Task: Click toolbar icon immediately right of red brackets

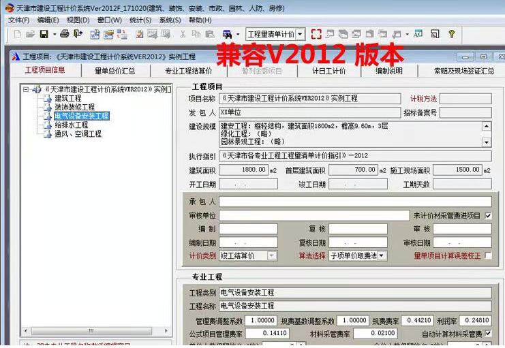Action: tap(330, 34)
